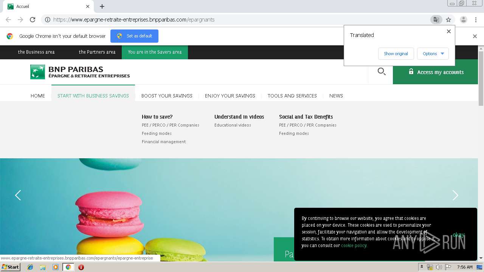Open Start With Business Savings menu

pos(93,96)
